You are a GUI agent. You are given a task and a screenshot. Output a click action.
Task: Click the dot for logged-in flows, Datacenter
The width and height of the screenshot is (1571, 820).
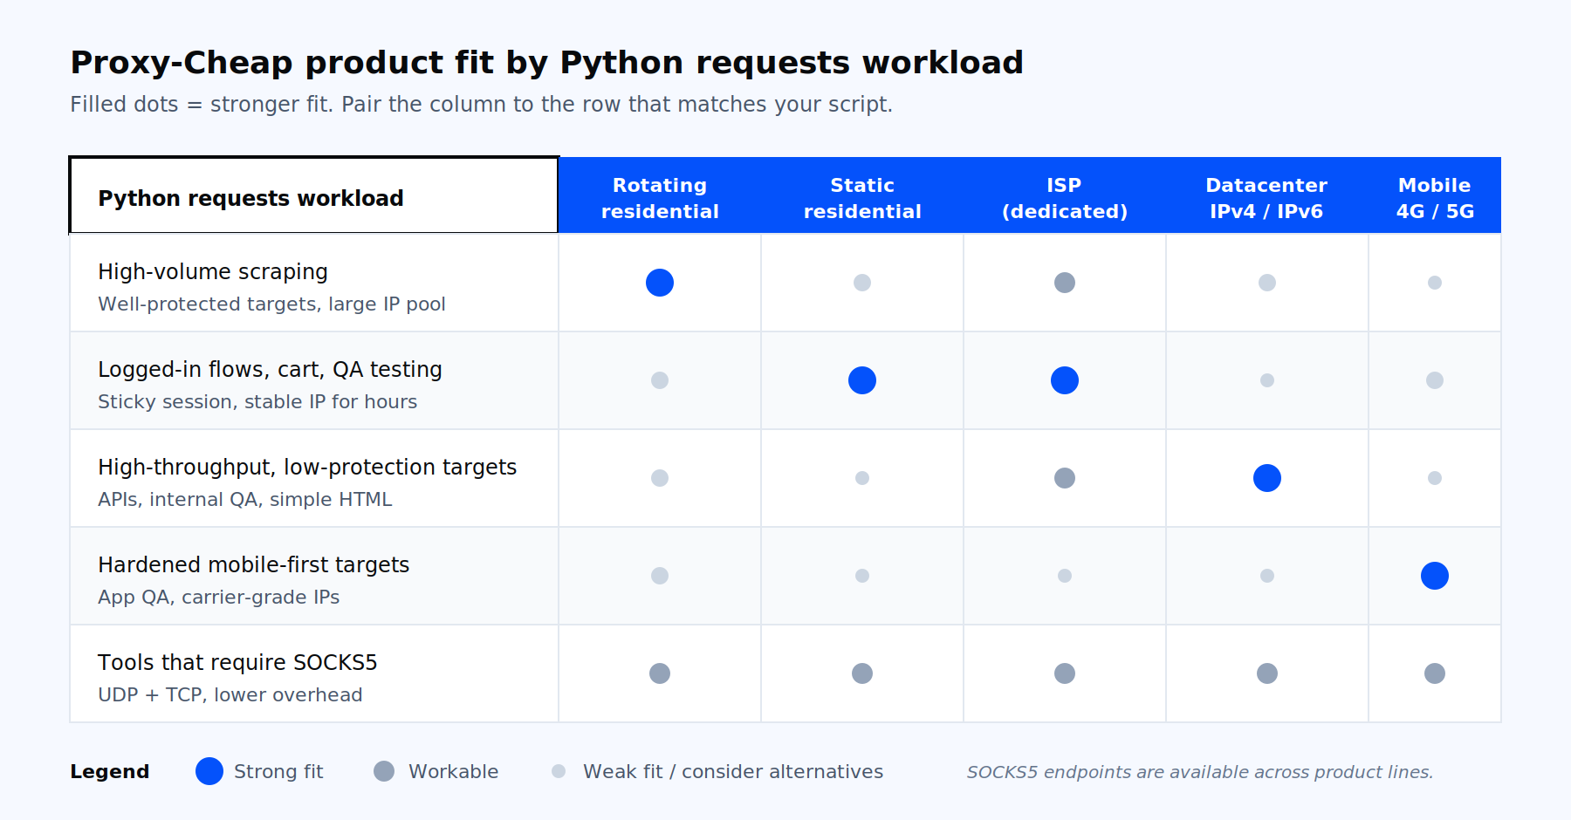(x=1267, y=380)
